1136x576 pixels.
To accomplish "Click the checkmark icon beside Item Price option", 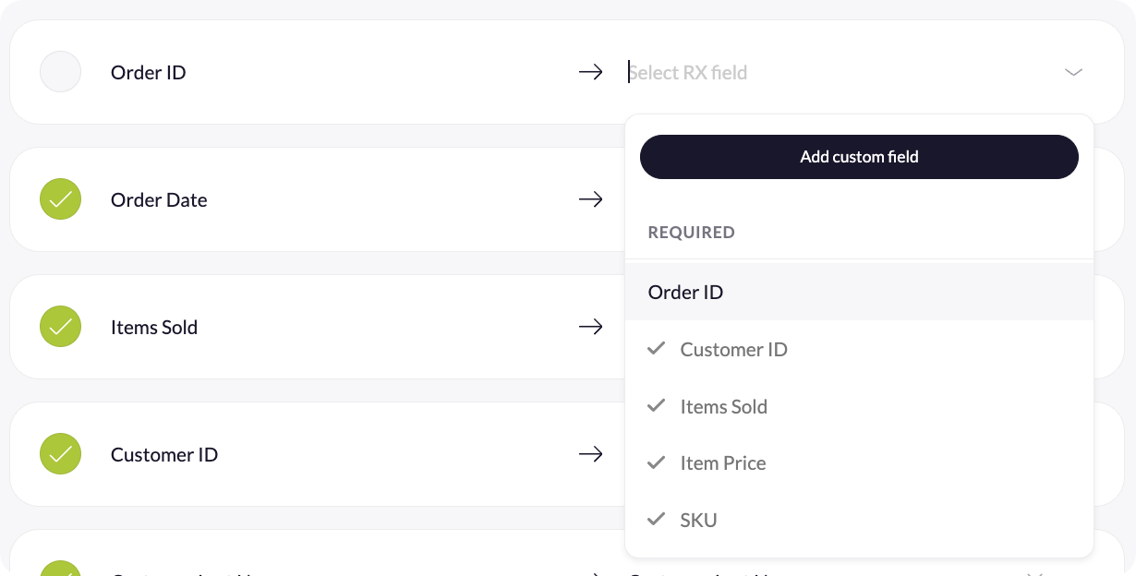I will [x=657, y=462].
